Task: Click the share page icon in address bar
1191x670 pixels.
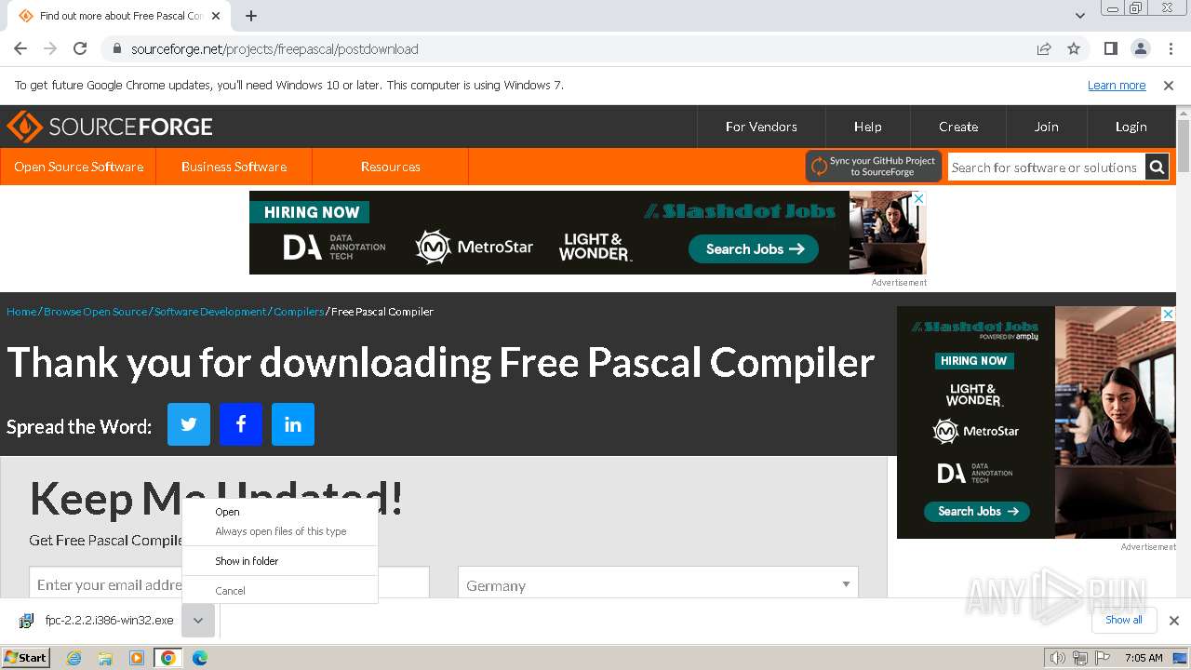Action: coord(1044,48)
